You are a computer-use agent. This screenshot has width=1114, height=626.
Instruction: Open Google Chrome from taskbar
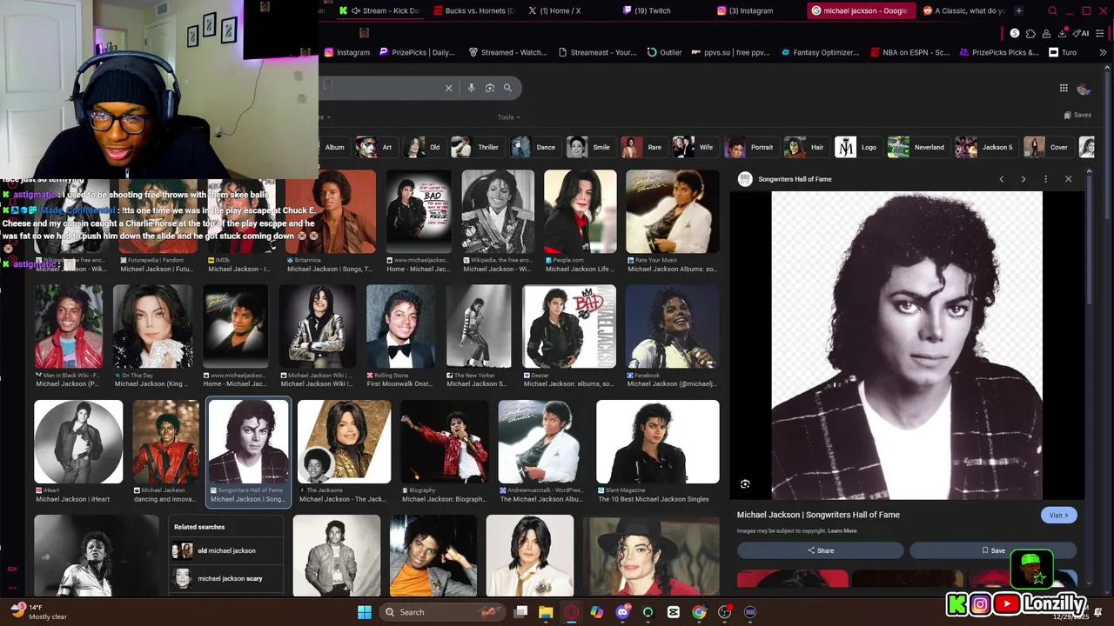click(699, 612)
